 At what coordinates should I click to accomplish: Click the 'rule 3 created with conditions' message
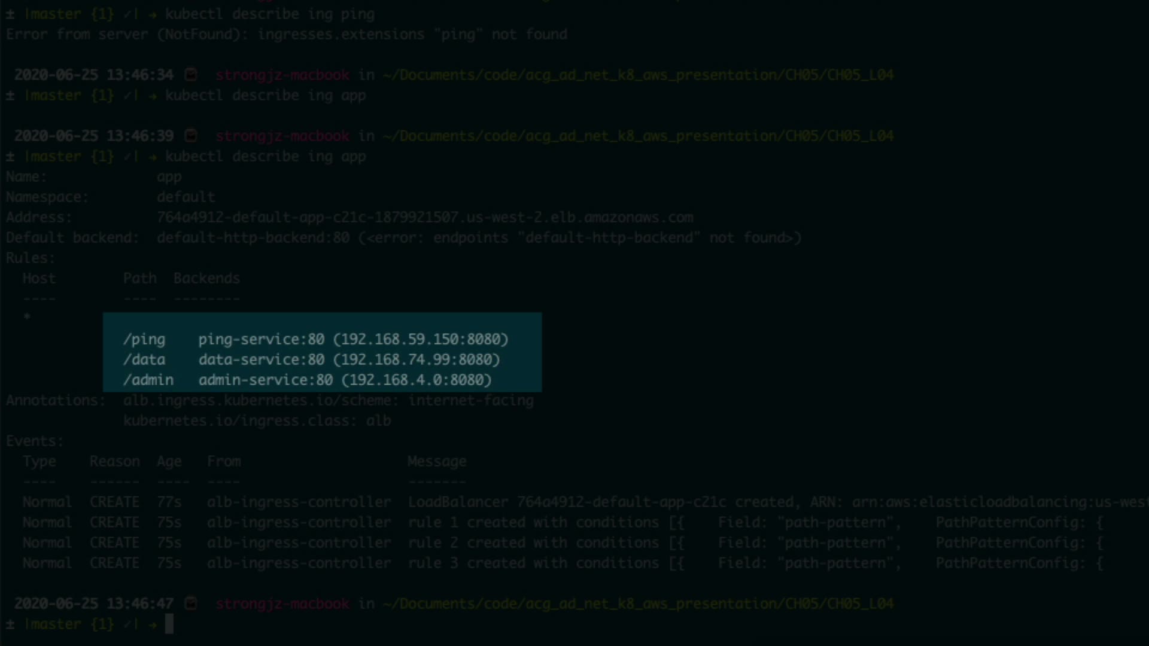533,563
